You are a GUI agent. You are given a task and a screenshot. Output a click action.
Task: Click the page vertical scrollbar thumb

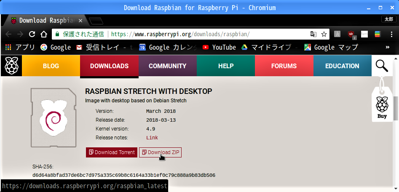click(x=396, y=108)
